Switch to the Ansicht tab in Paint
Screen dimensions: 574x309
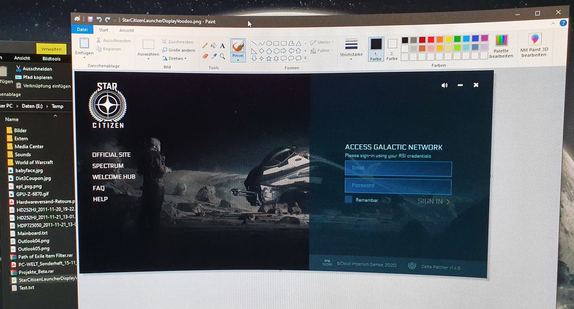click(x=127, y=30)
